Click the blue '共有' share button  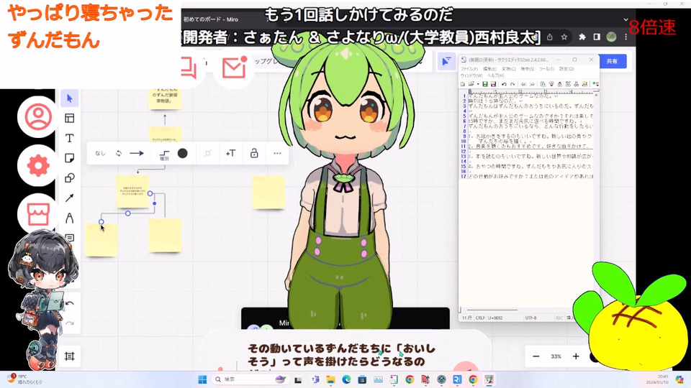[612, 61]
